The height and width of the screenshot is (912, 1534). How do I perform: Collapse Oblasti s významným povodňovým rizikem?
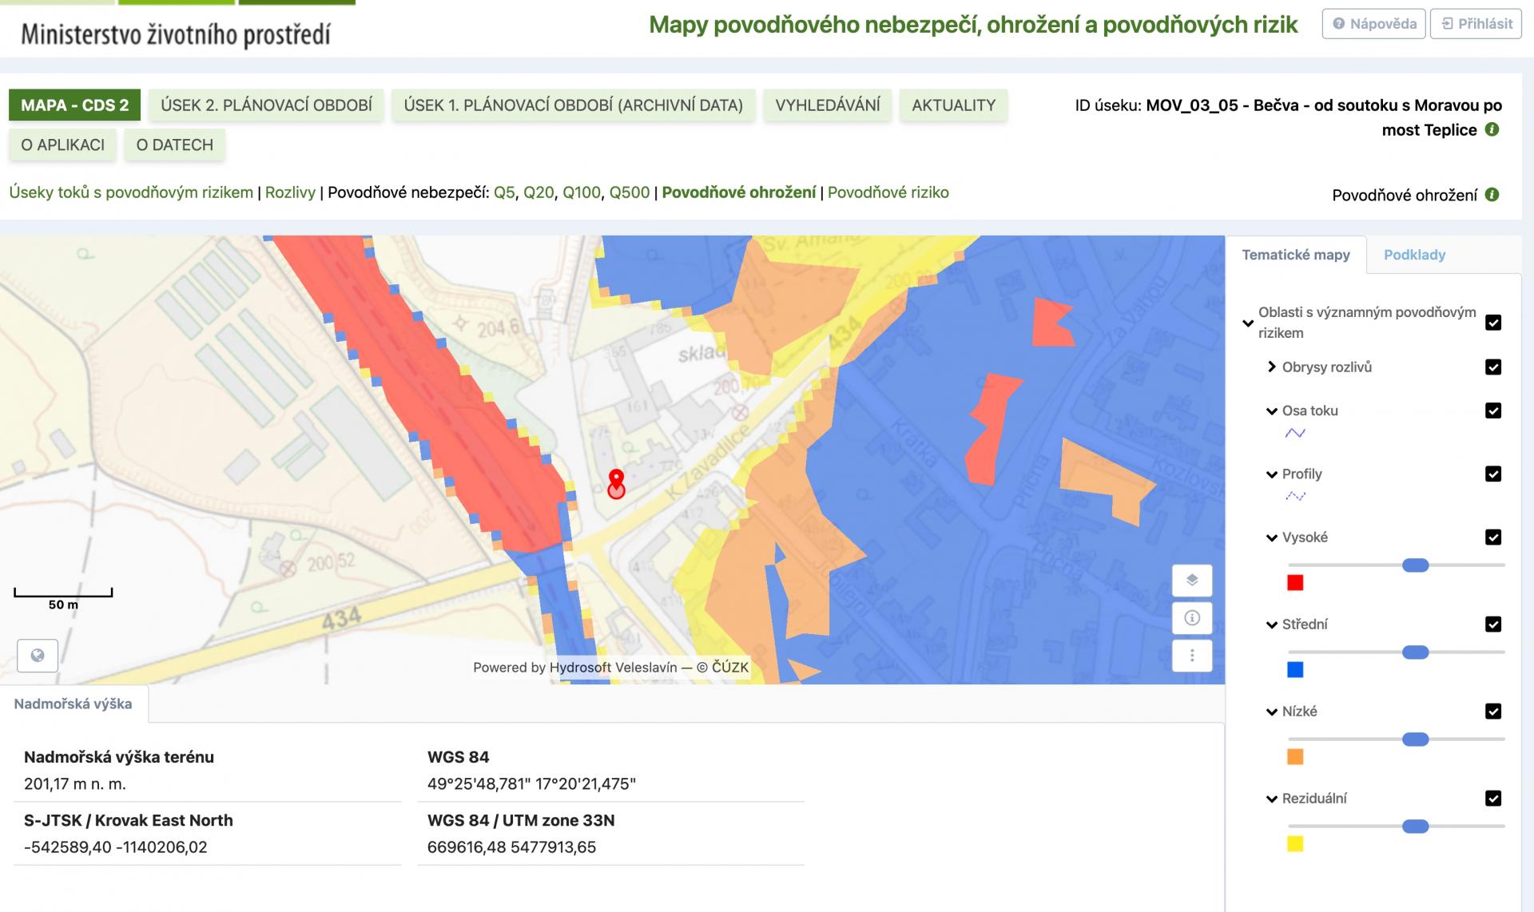tap(1248, 323)
